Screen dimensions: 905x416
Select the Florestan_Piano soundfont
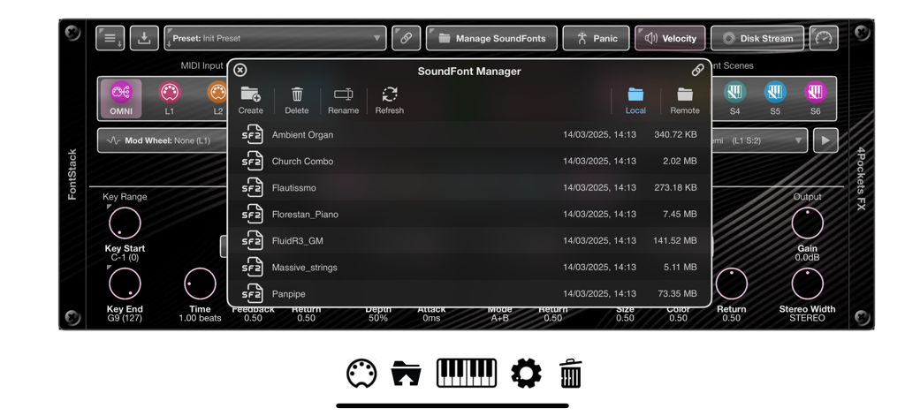pos(468,214)
